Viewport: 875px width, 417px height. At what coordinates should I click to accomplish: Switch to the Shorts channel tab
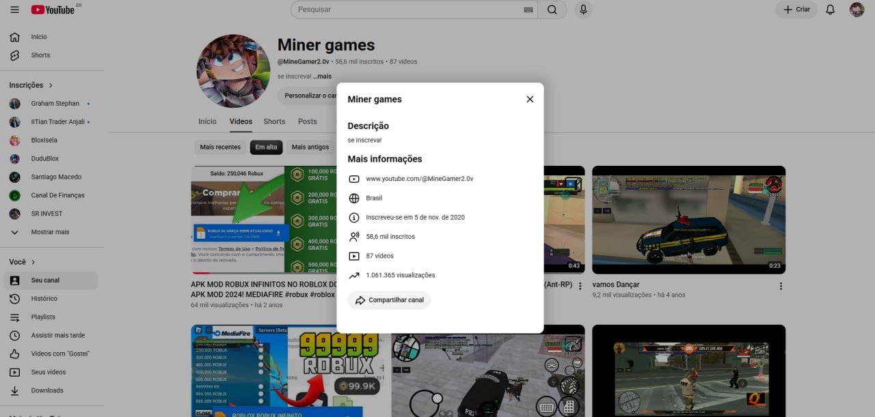[x=274, y=121]
